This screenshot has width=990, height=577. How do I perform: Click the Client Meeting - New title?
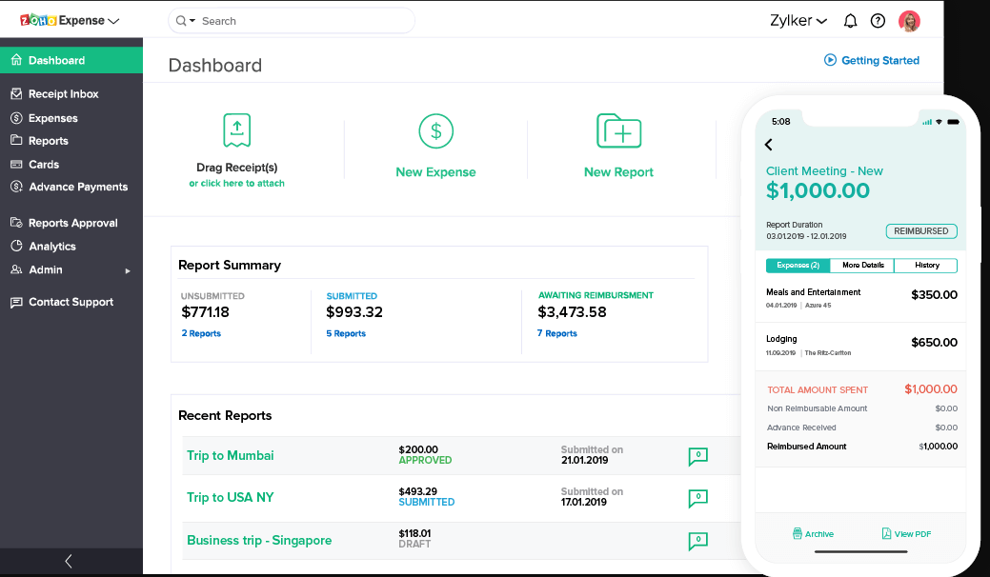coord(824,170)
